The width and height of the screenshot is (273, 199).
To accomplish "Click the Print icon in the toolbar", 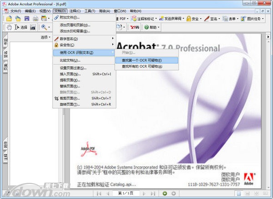I will point(35,19).
